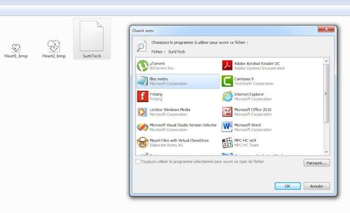This screenshot has width=350, height=213.
Task: Click the program list scroll down arrow
Action: pyautogui.click(x=326, y=152)
